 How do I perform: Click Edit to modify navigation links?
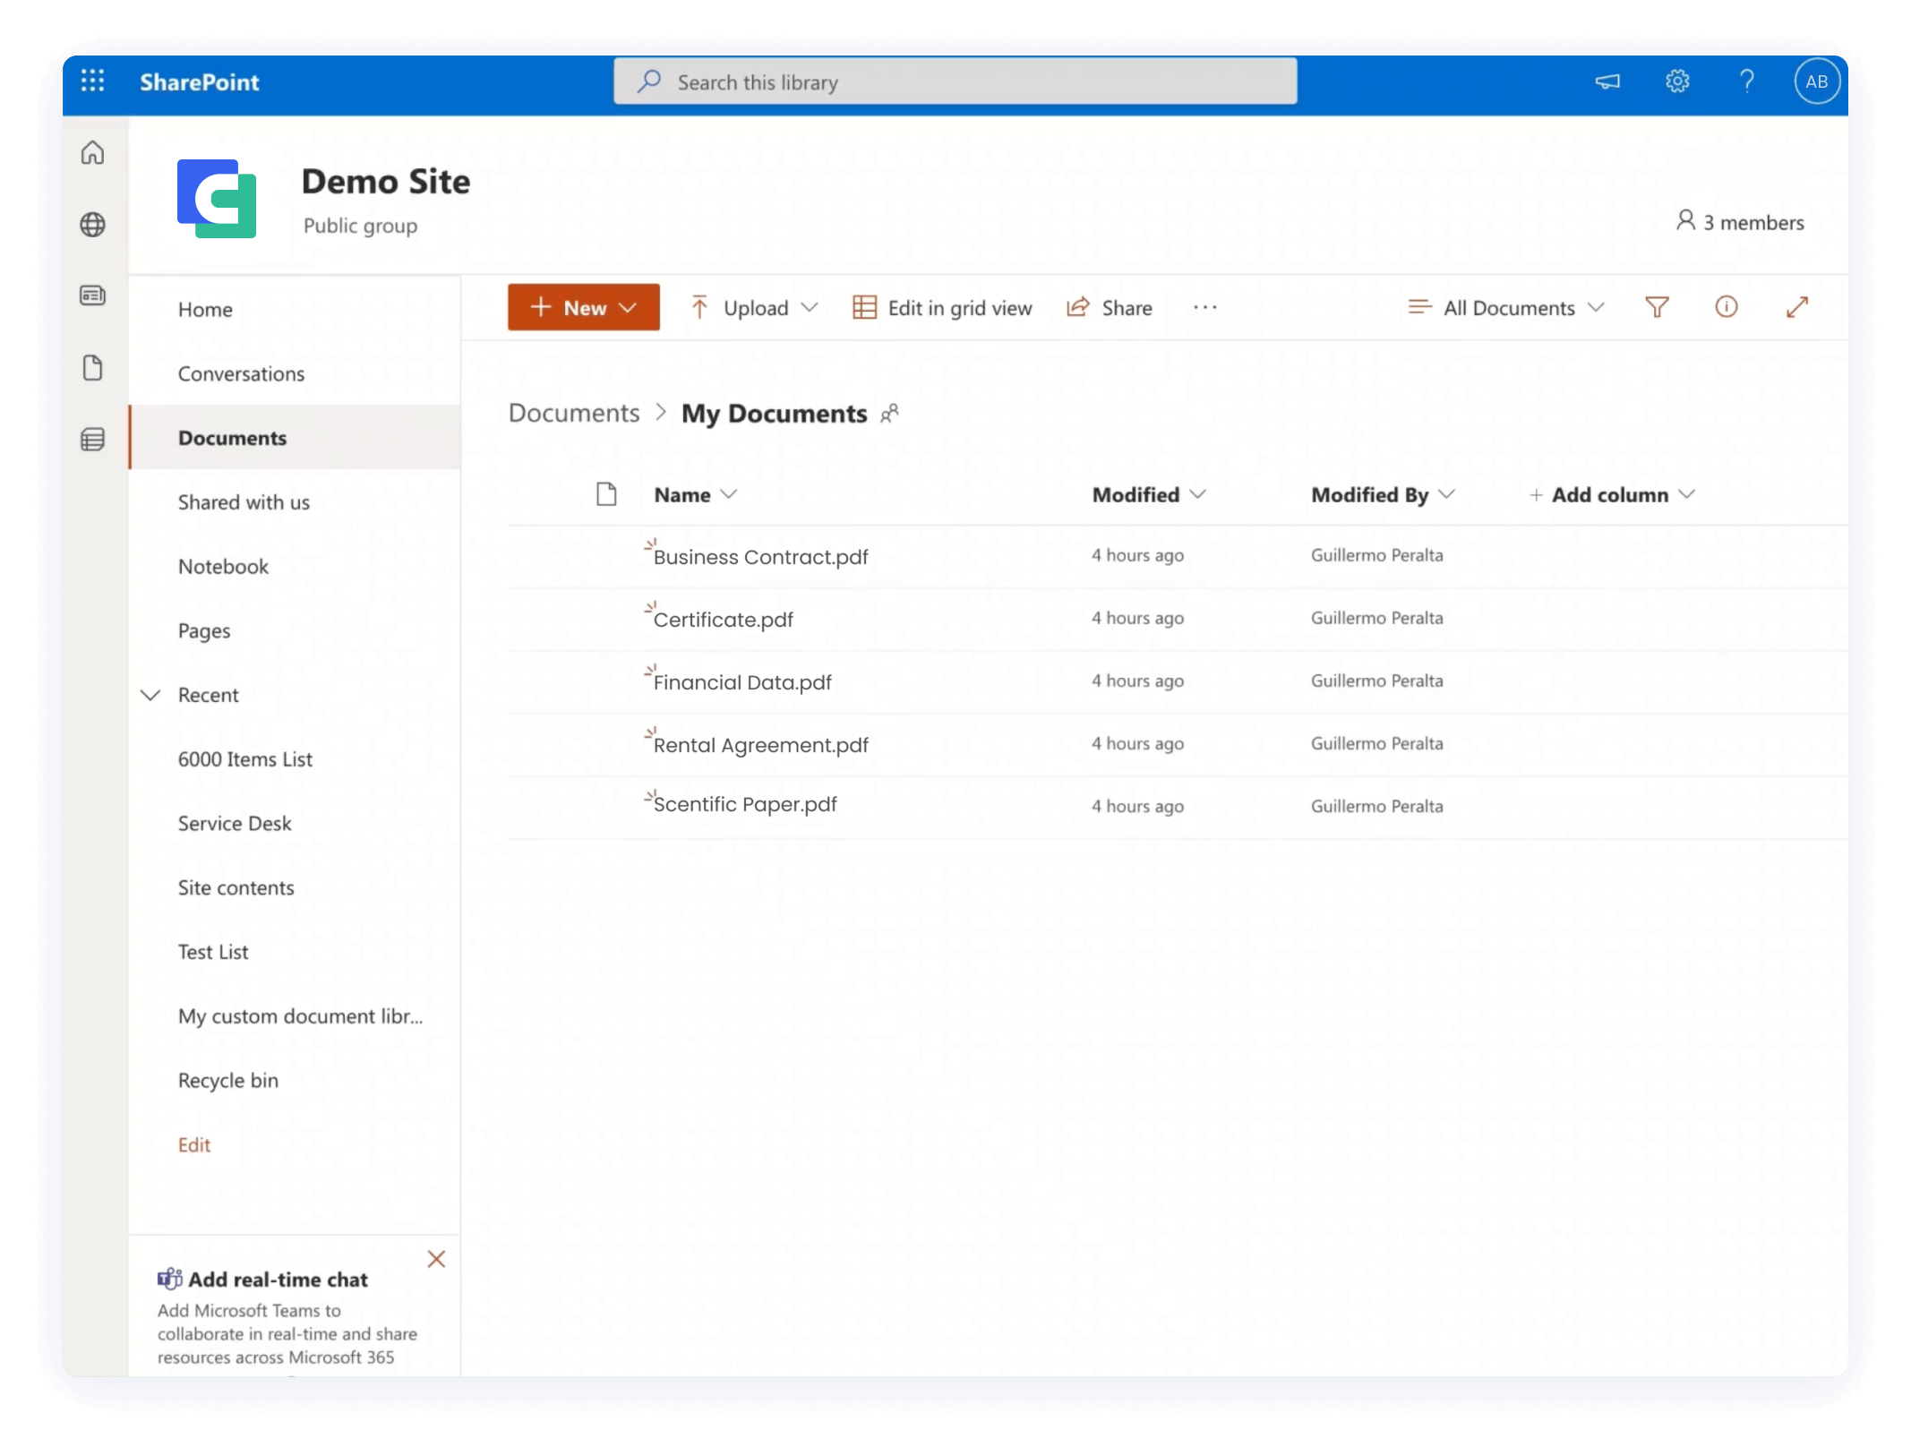click(193, 1144)
